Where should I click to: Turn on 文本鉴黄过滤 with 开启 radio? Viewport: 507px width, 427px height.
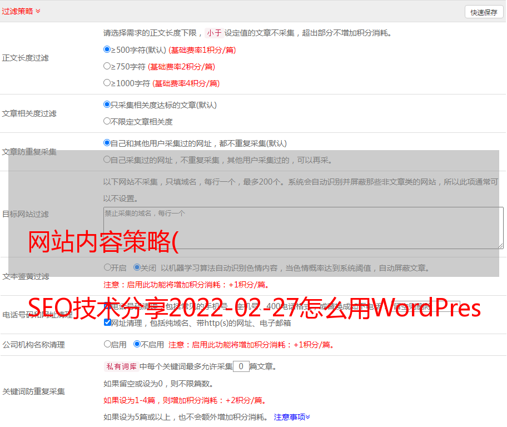pos(108,267)
